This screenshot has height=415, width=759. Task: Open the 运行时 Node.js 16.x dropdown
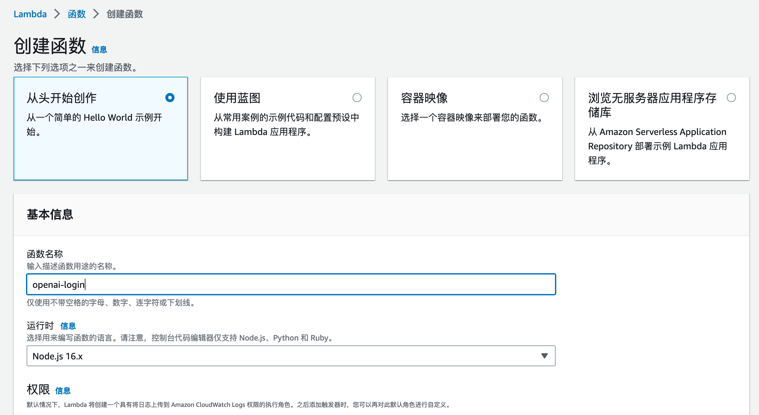click(x=291, y=356)
